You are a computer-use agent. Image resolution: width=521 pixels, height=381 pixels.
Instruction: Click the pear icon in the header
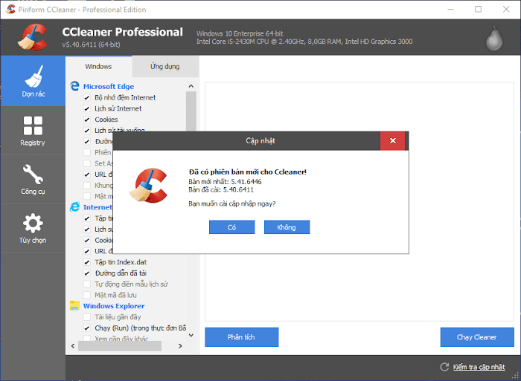coord(494,39)
